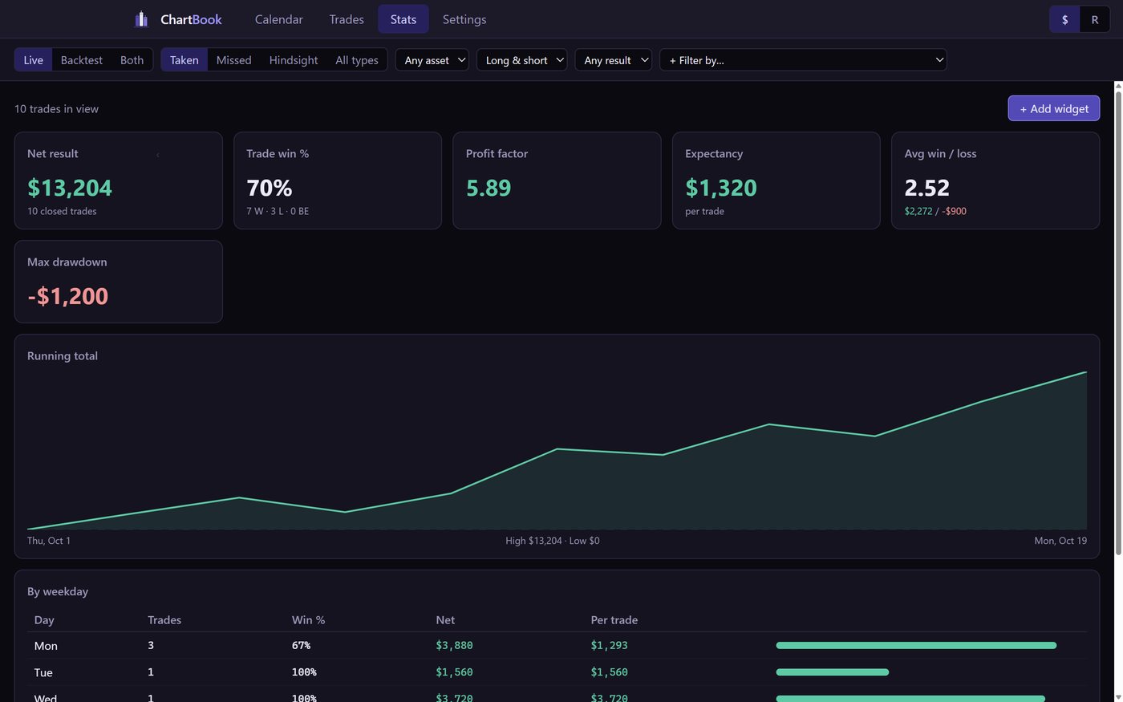Click the 'Mon, Oct 19' chart label
1123x702 pixels.
[x=1060, y=541]
